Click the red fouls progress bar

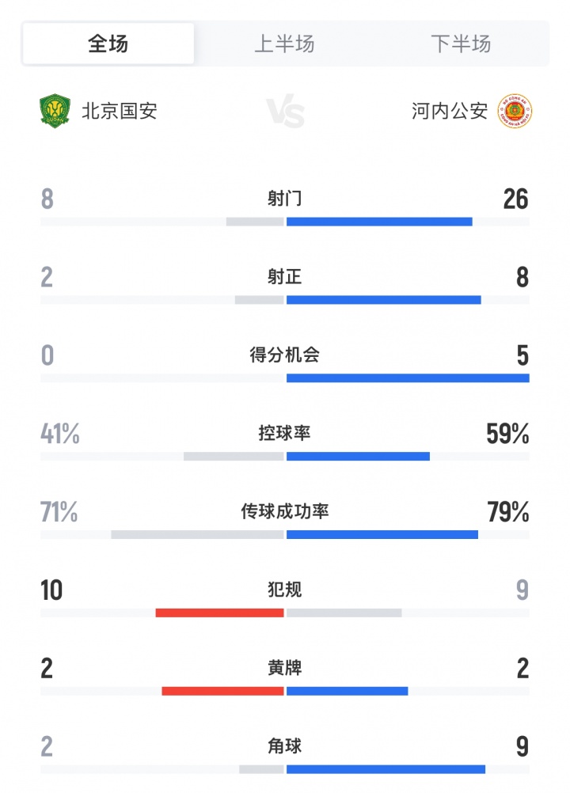coord(222,613)
